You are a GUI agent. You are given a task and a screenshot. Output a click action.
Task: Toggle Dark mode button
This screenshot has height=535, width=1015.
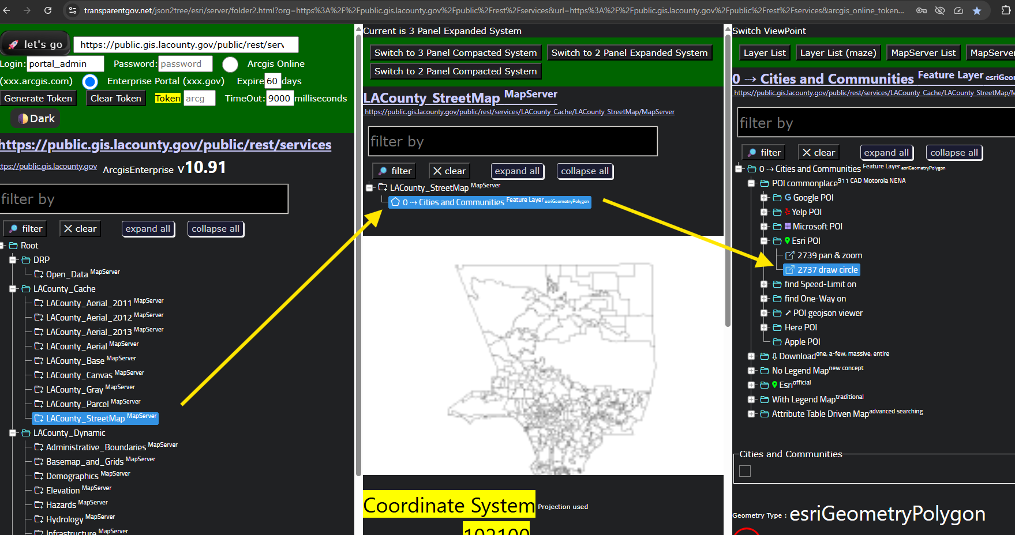click(x=36, y=118)
